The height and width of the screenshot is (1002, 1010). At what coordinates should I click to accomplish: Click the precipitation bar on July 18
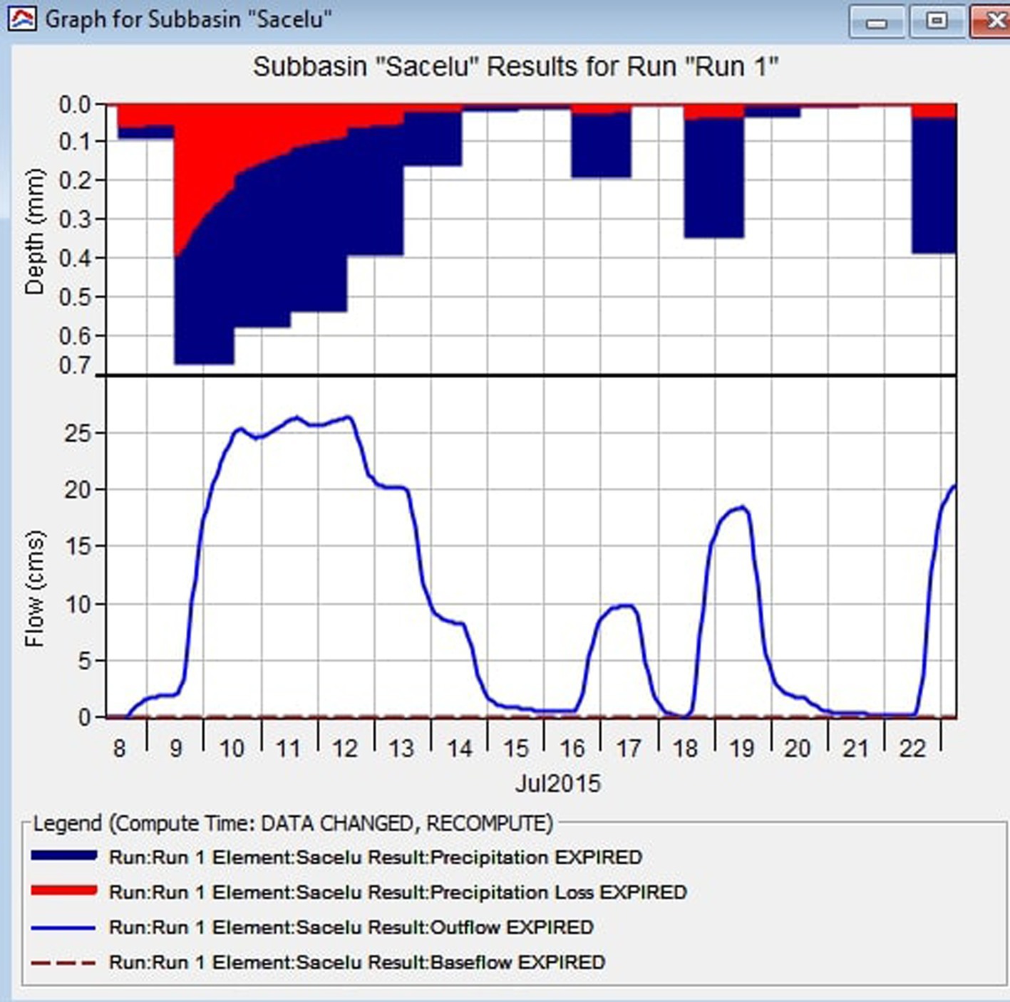(x=713, y=178)
